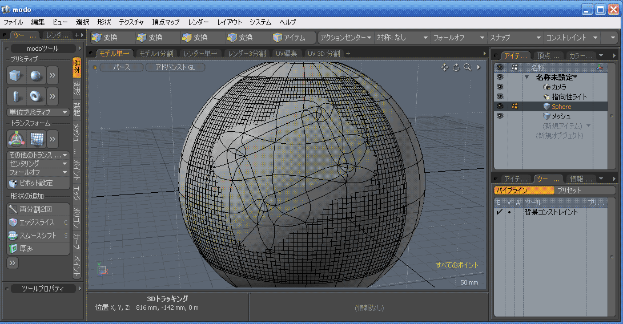Viewport: 623px width, 324px height.
Task: Pick the torus primitive tool
Action: coord(35,95)
